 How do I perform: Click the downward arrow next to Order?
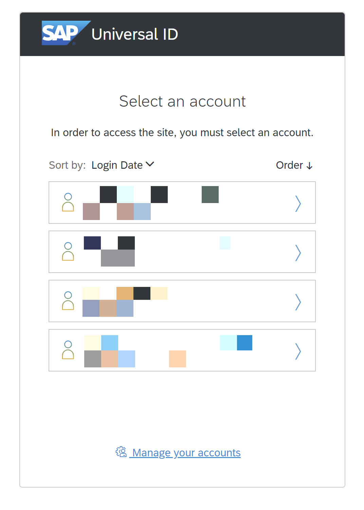(309, 165)
